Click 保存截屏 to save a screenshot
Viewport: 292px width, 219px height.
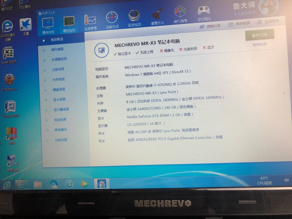click(x=239, y=24)
